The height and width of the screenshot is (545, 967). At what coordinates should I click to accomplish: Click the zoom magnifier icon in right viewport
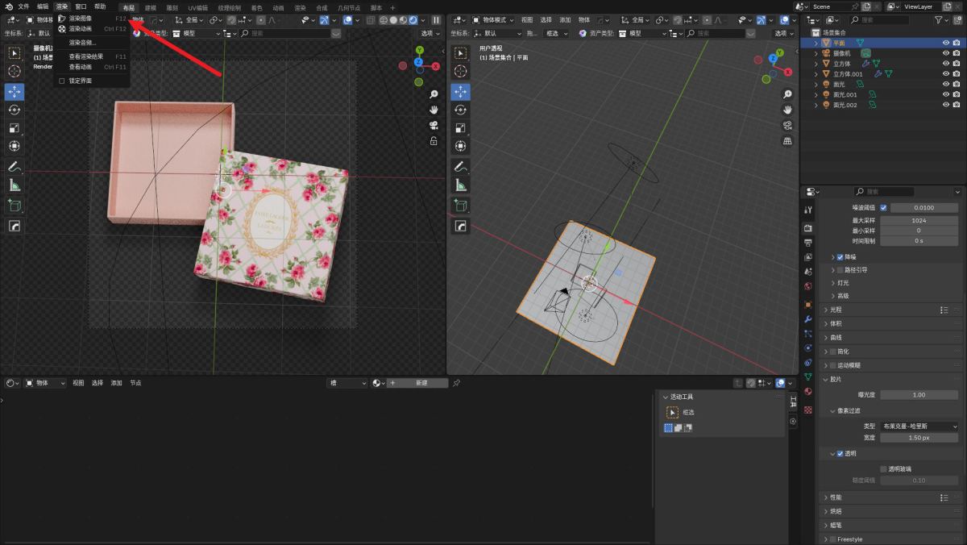[x=787, y=94]
